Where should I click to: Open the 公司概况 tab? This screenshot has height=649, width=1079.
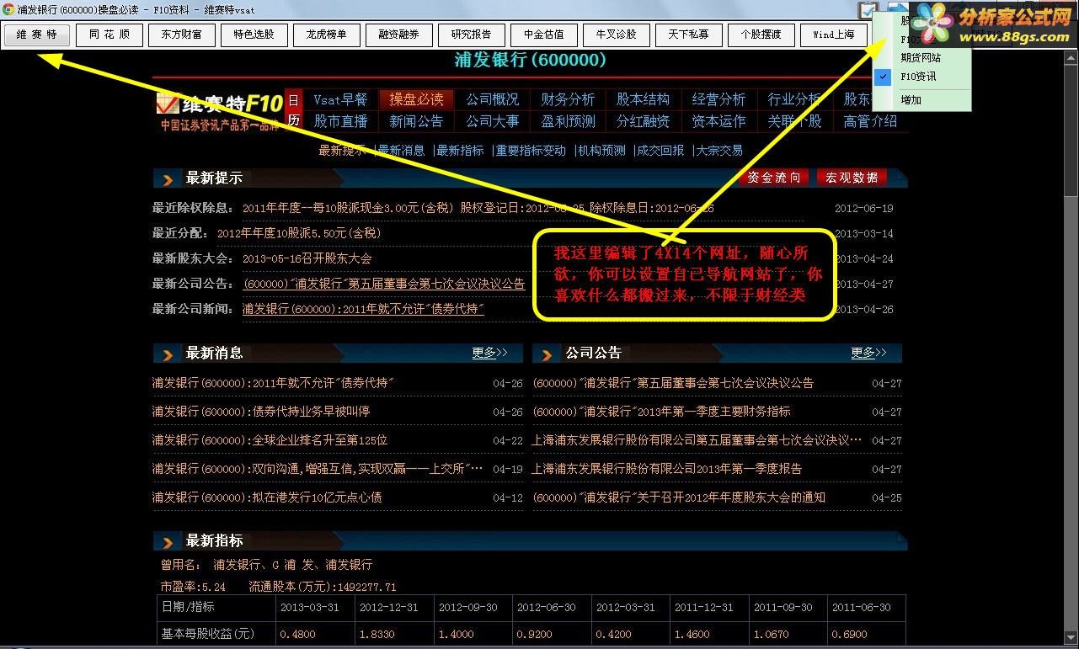point(492,99)
